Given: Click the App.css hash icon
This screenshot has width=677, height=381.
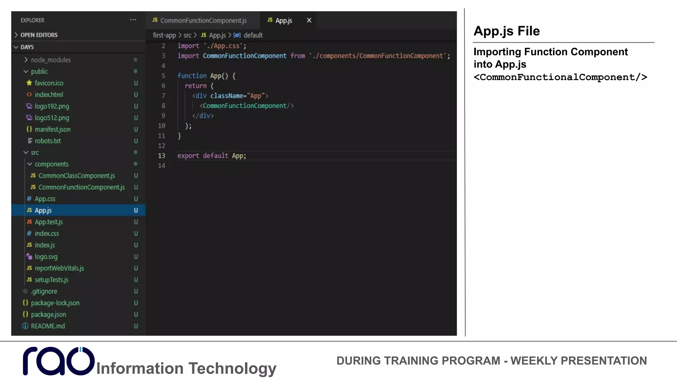Looking at the screenshot, I should [x=29, y=198].
